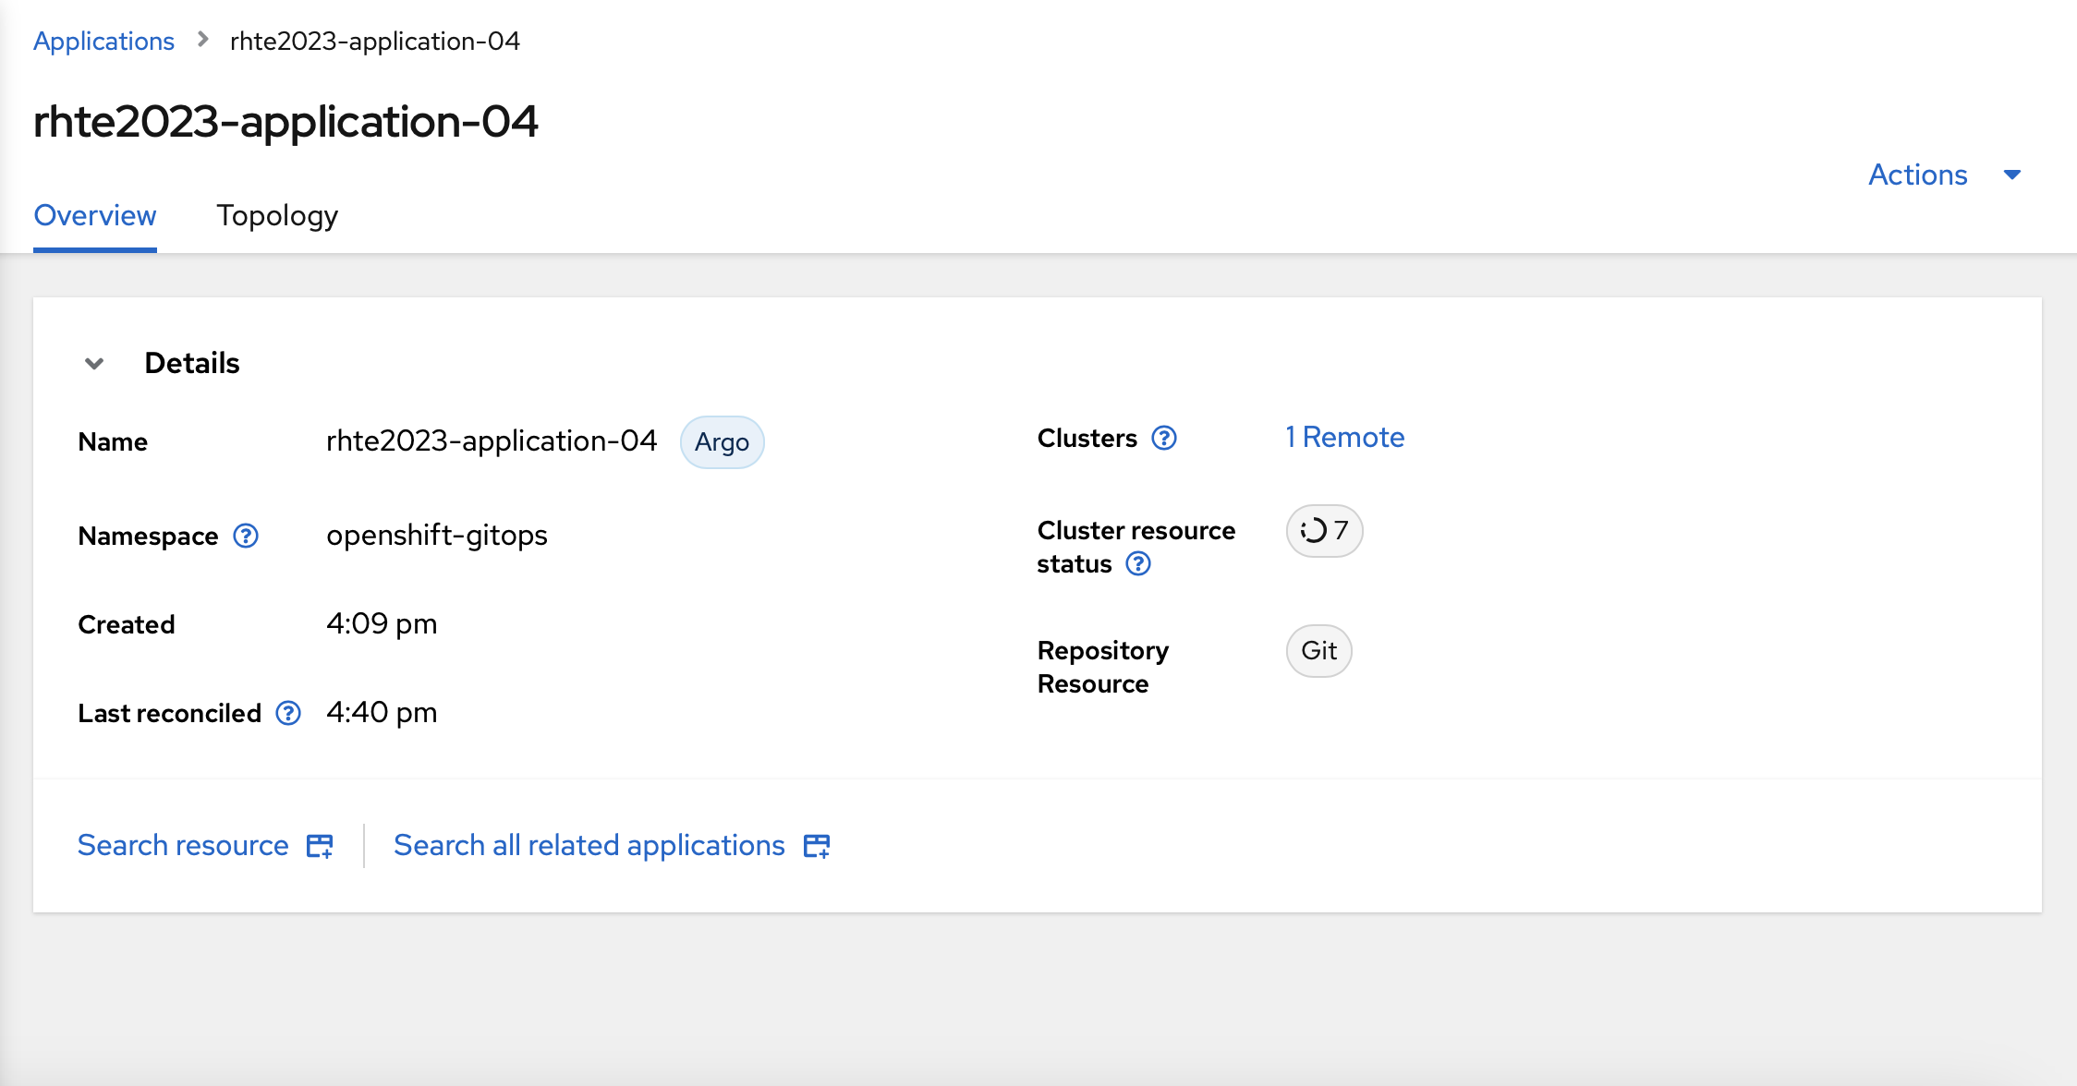Switch to the Topology tab
Screen dimensions: 2077x1086
(x=277, y=216)
